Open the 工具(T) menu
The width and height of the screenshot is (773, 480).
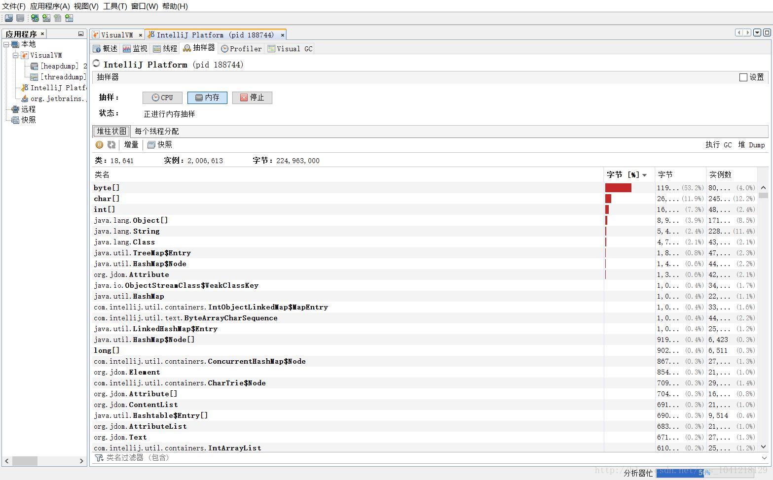[115, 6]
